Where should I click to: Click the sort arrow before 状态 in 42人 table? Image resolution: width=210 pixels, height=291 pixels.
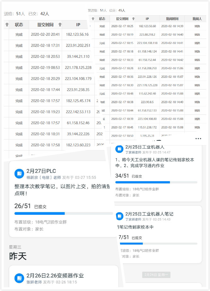click(7, 25)
